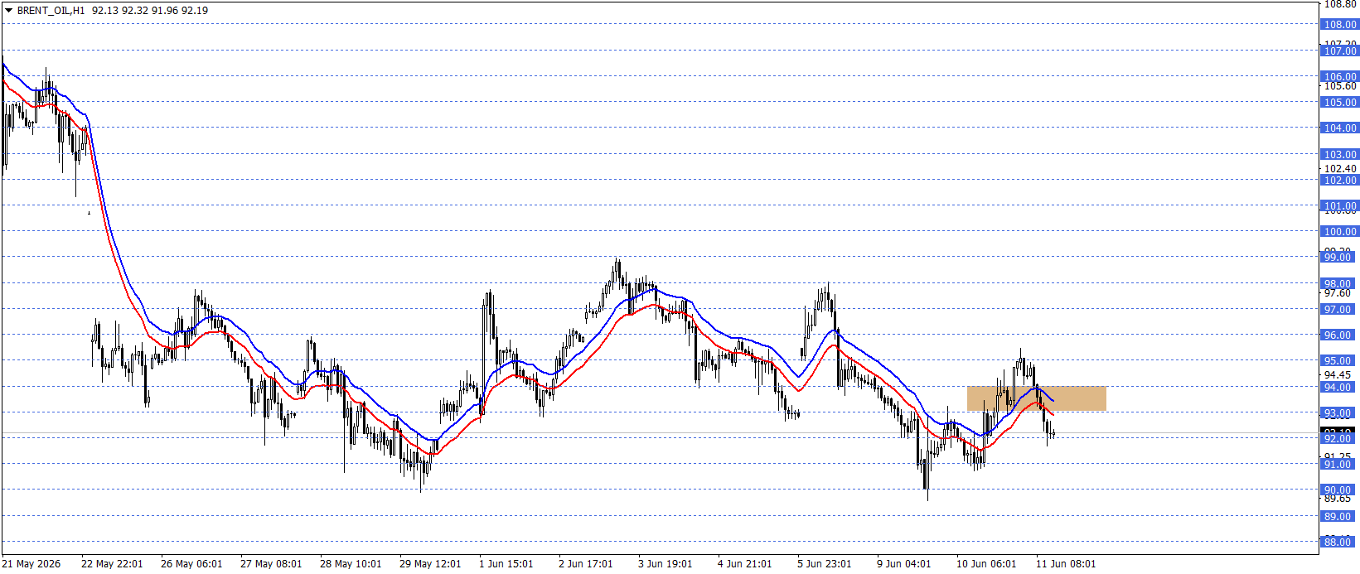The image size is (1360, 574).
Task: Click the 11 Jun 08:01 time label
Action: pos(1066,564)
